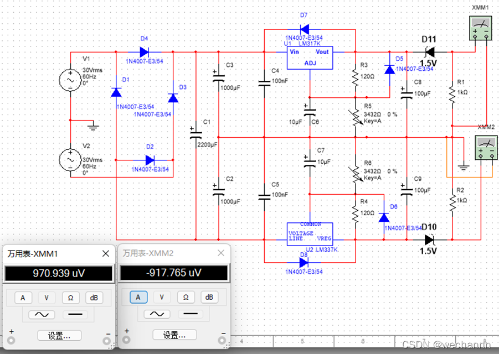
Task: Set XMM2 to AC signal mode
Action: coord(157,314)
